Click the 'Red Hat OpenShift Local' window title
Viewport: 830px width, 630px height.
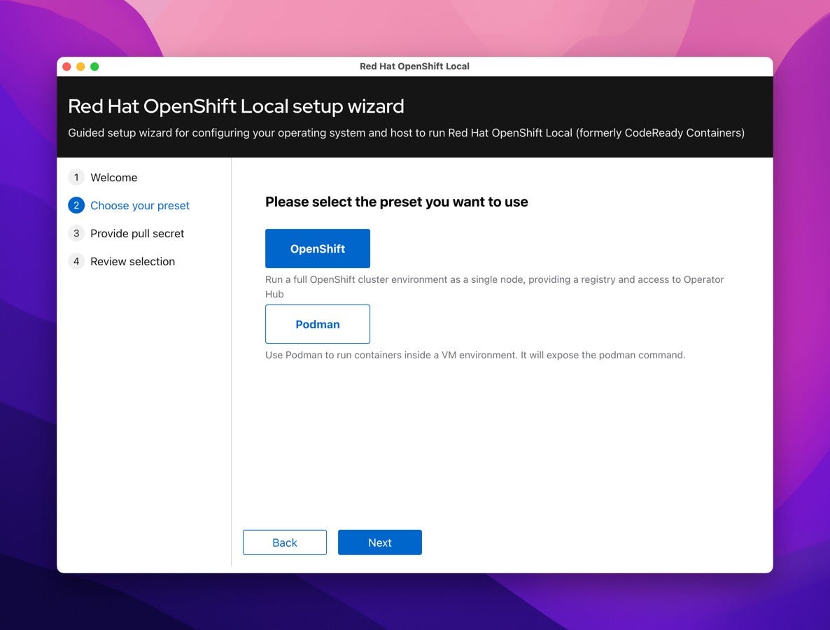(x=414, y=66)
